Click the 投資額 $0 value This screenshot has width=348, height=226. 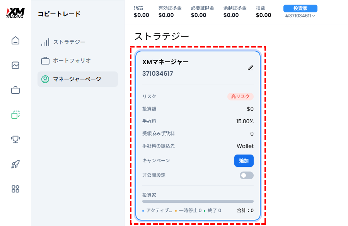[250, 109]
